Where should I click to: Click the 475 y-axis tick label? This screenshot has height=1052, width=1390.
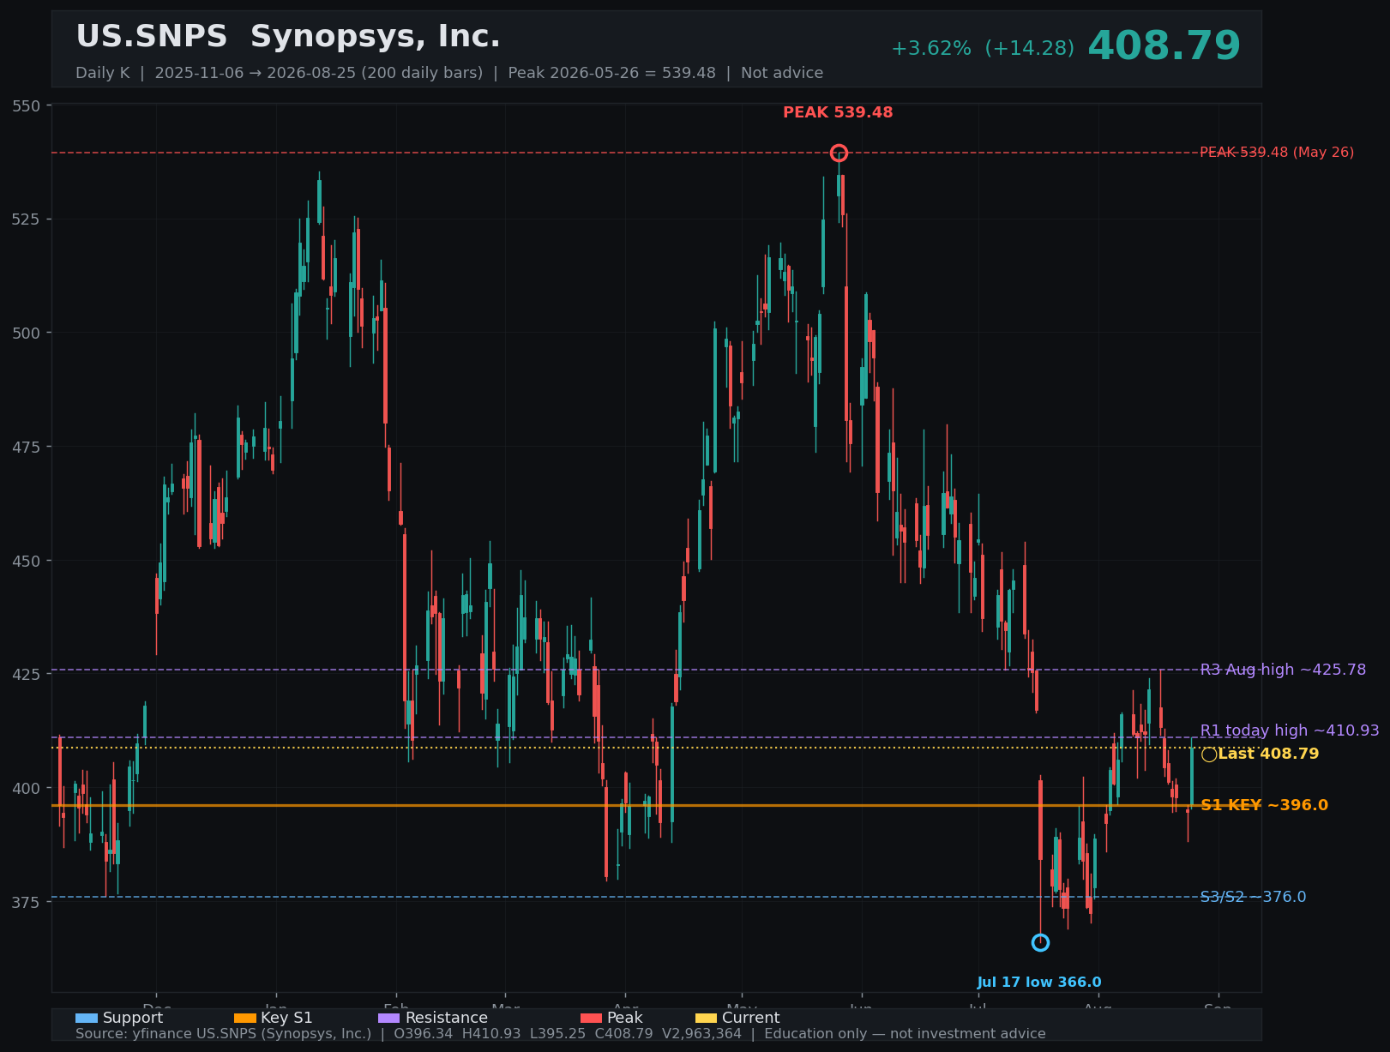click(x=27, y=447)
